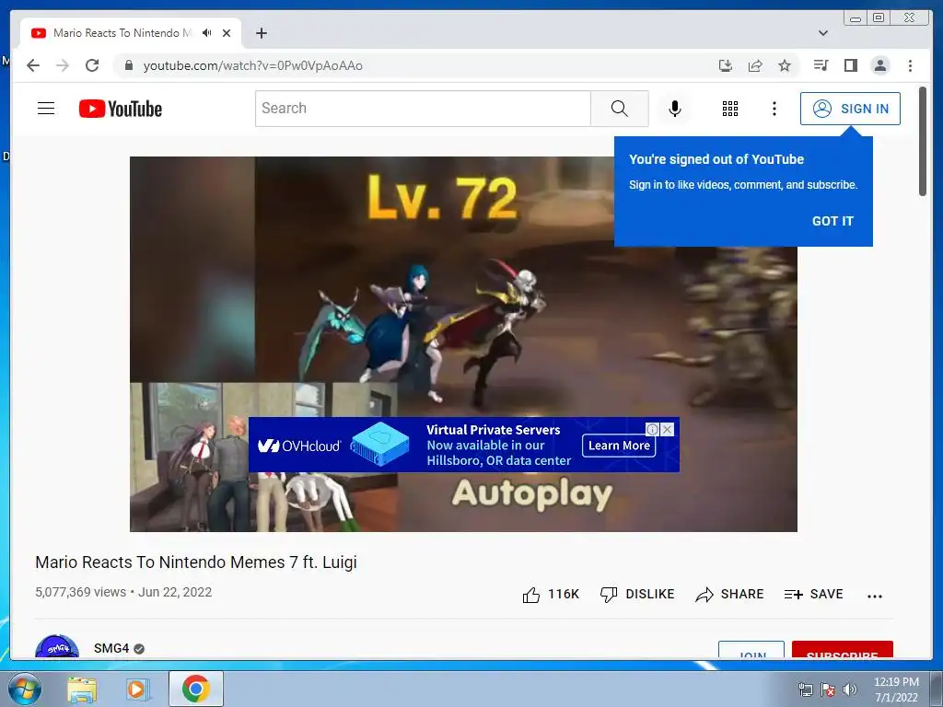
Task: Like the video showing 116K
Action: [551, 595]
